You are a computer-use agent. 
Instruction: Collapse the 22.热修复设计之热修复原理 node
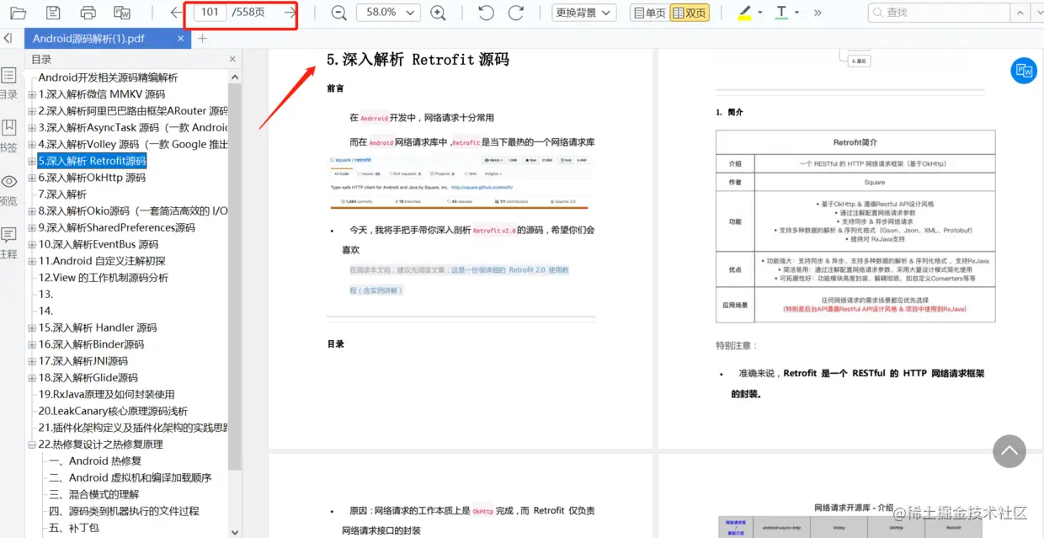[32, 445]
